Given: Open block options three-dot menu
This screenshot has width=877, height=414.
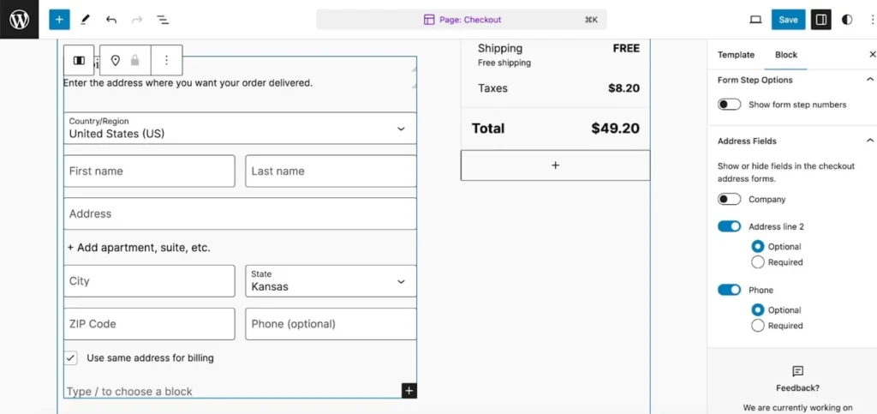Looking at the screenshot, I should (166, 61).
